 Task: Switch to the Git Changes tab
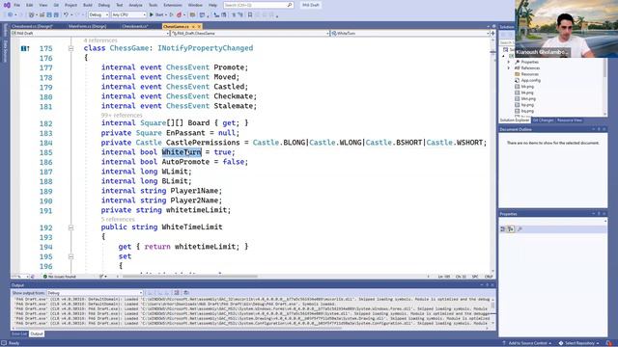point(543,120)
